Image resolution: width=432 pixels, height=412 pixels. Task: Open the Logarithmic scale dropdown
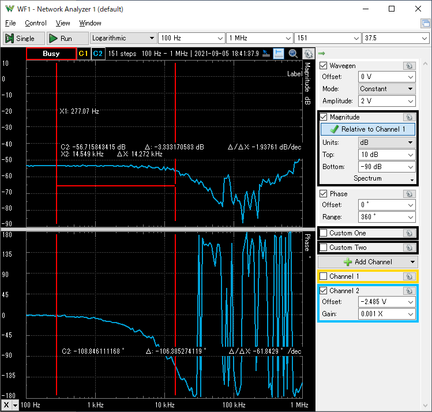[x=123, y=38]
